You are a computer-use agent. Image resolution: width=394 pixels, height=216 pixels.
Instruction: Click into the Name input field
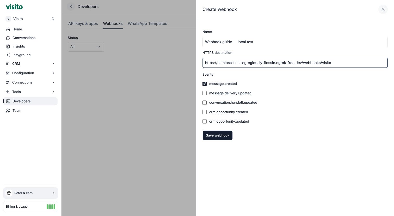[x=295, y=42]
